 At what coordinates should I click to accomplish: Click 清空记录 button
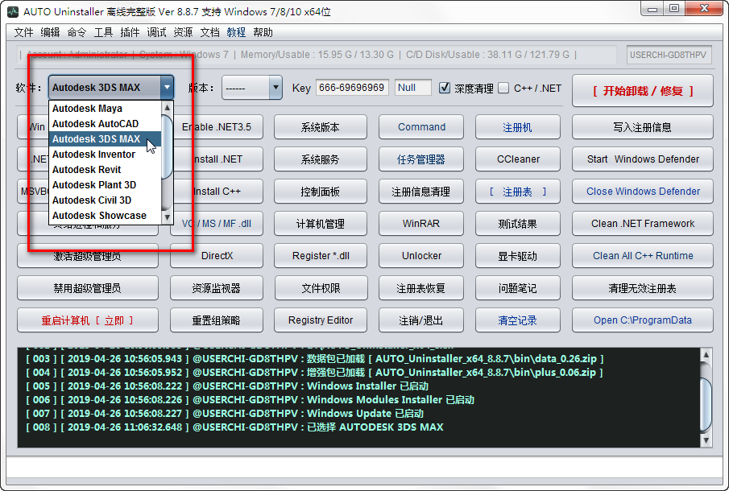tap(517, 320)
